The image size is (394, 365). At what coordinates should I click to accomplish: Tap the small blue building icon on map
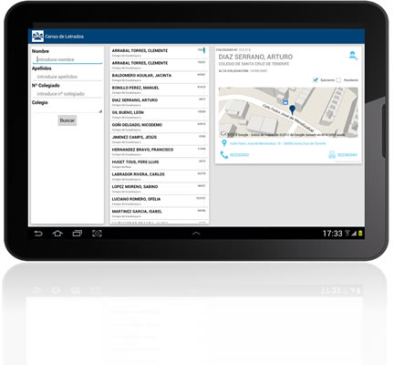(285, 102)
